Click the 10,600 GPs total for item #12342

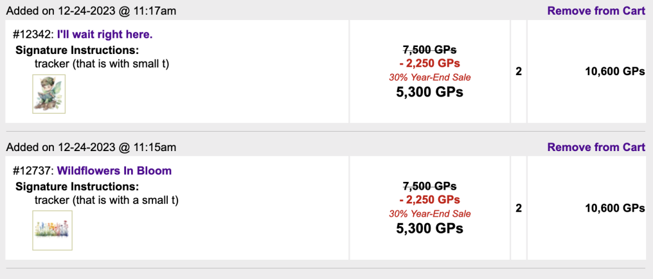point(615,71)
